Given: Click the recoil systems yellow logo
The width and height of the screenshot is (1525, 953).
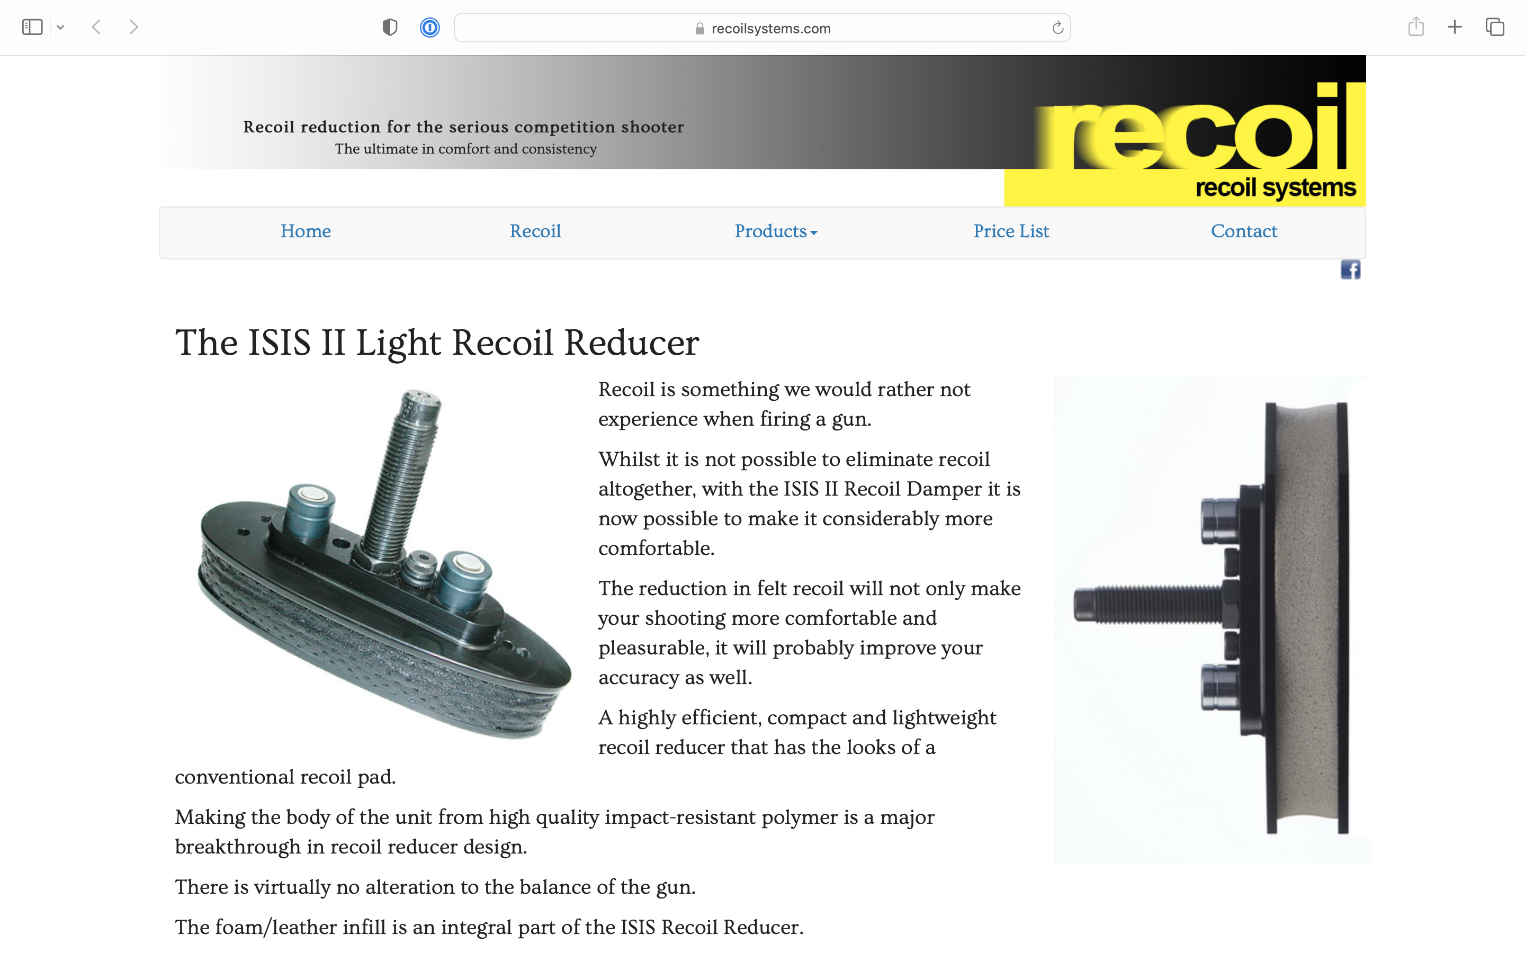Looking at the screenshot, I should (x=1185, y=143).
